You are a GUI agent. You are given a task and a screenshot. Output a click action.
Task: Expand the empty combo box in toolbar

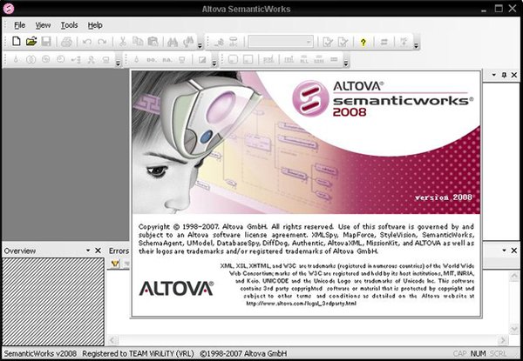pos(308,42)
